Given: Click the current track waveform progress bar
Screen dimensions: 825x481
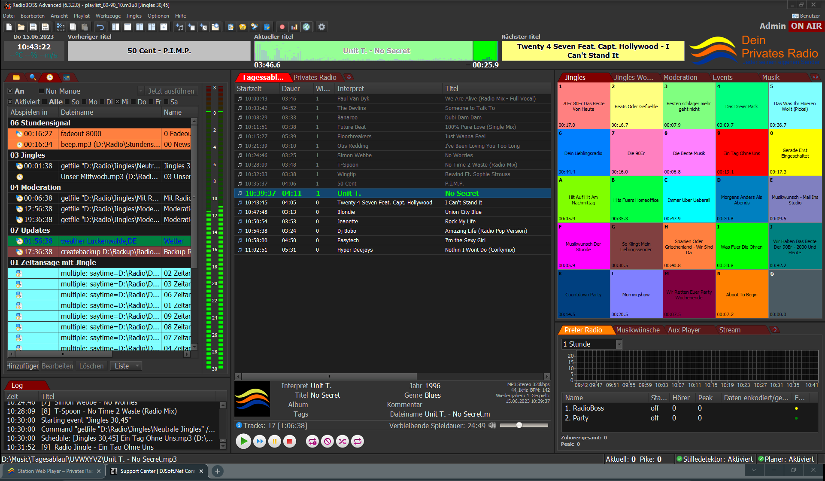Looking at the screenshot, I should (376, 51).
